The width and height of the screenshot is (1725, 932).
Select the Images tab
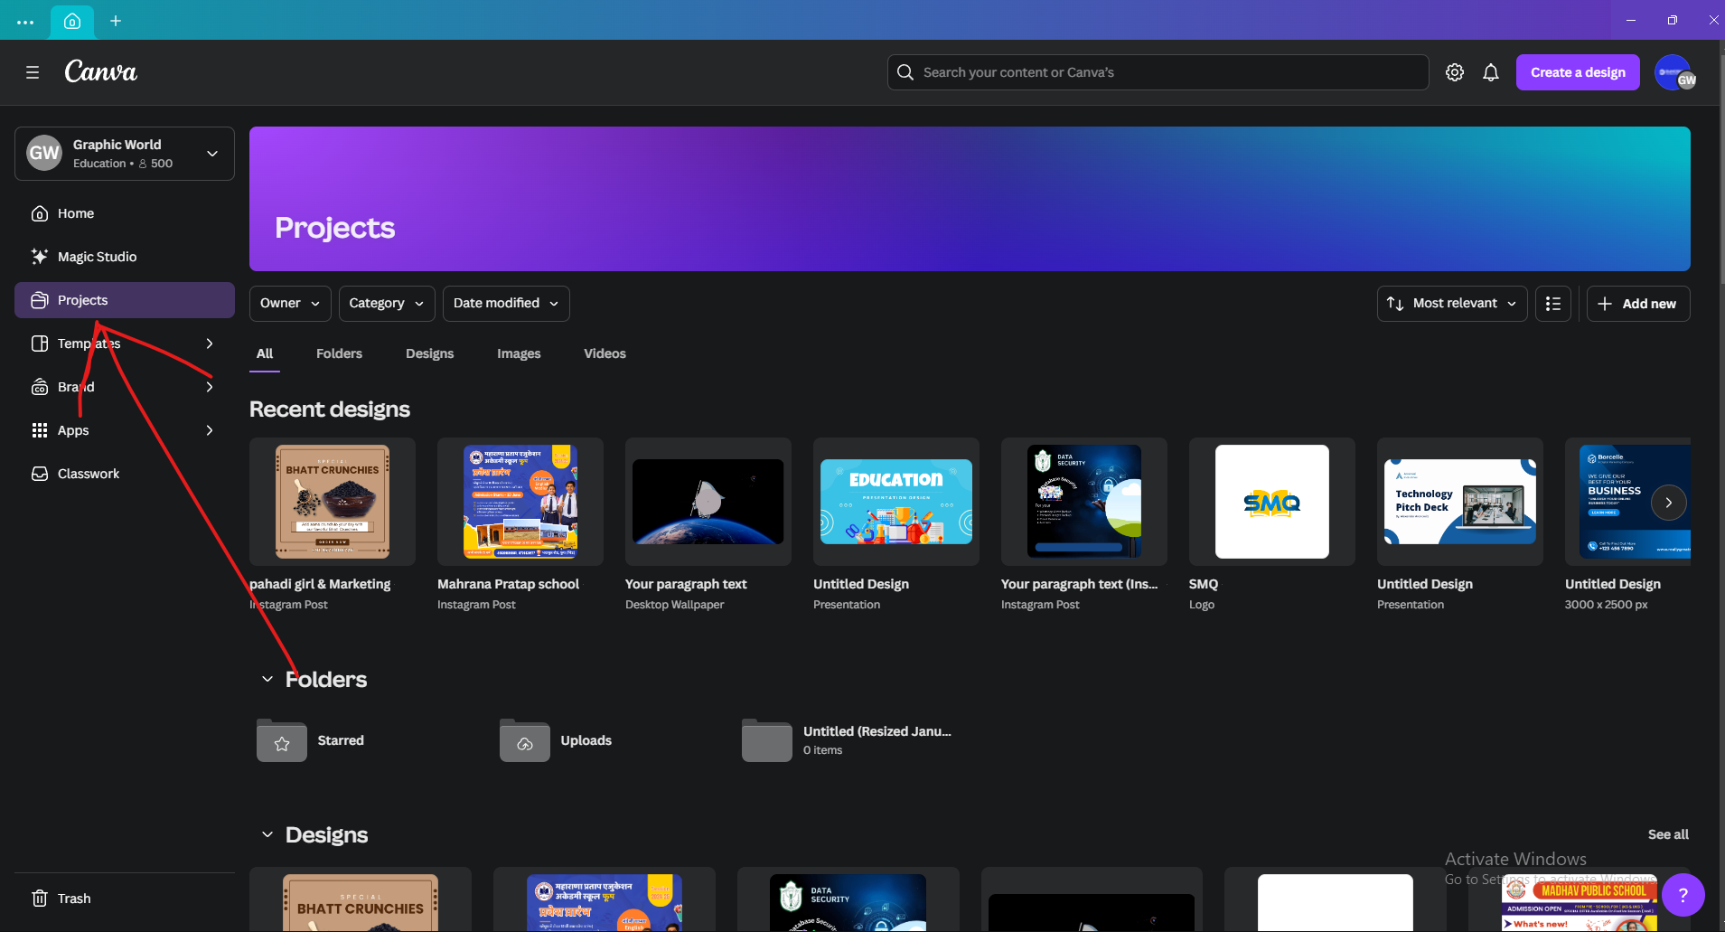click(x=519, y=353)
